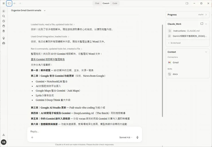Click the Organize Gmail Gemini emails title
212x147 pixels.
(x=26, y=10)
